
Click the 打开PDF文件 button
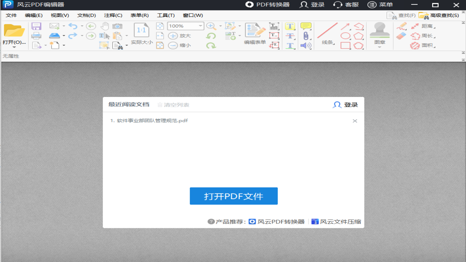click(234, 196)
